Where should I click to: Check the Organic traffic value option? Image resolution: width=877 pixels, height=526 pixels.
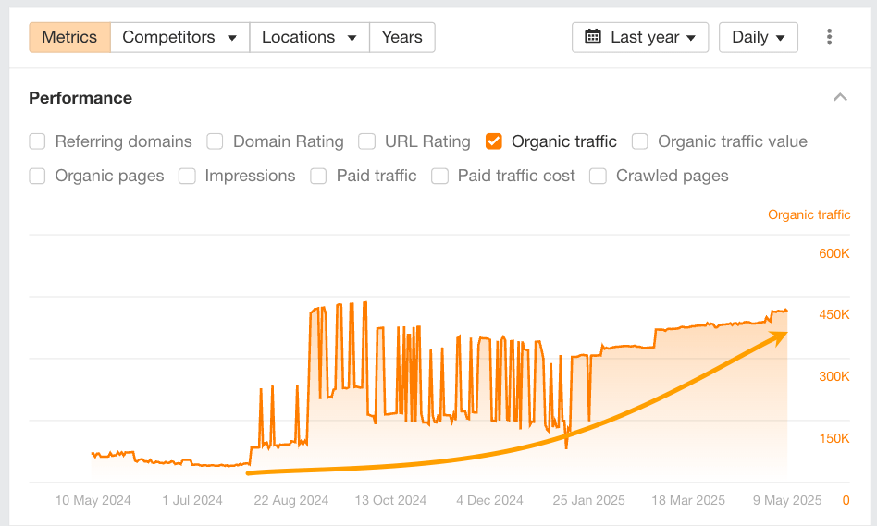(640, 141)
